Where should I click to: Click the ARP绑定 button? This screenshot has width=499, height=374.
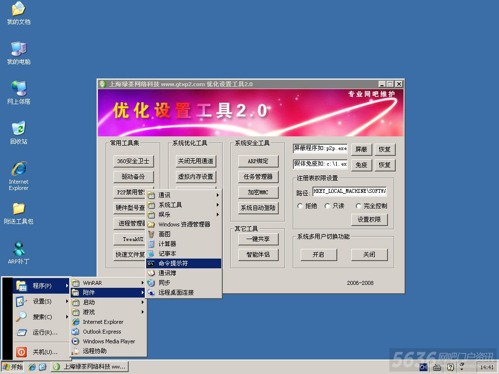pos(258,161)
